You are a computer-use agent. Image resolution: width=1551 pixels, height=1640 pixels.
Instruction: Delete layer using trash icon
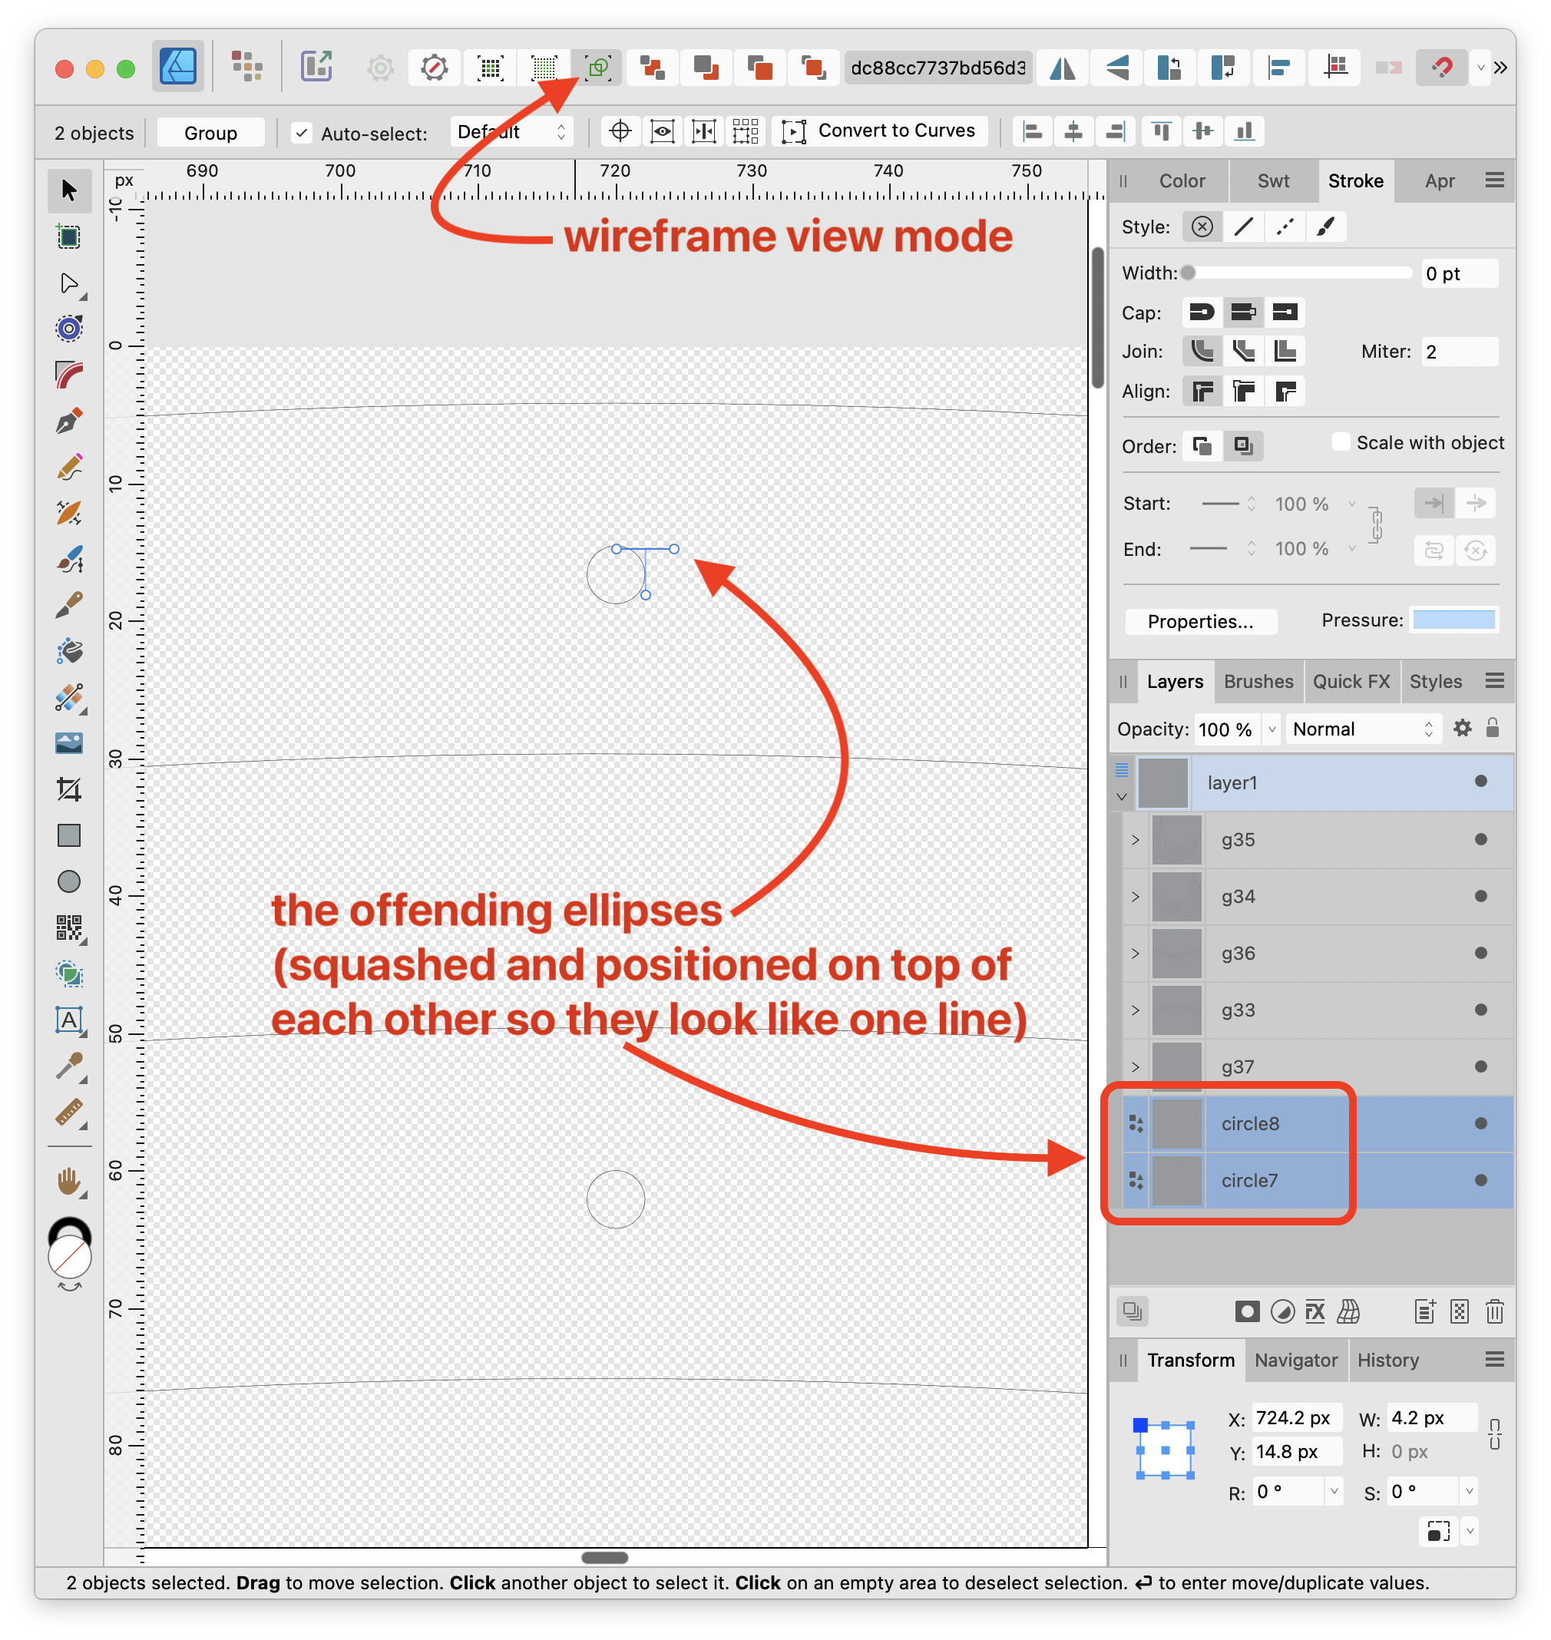tap(1494, 1312)
